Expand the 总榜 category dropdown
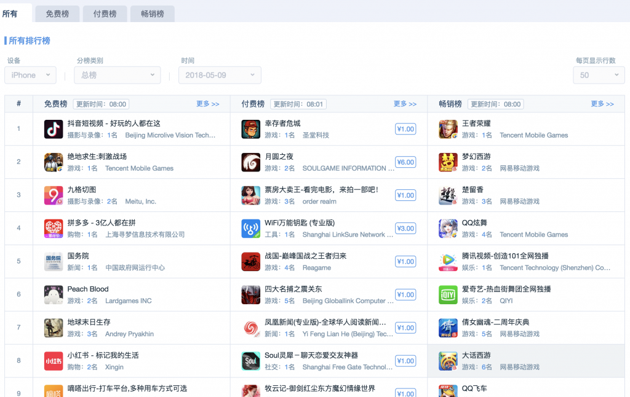The width and height of the screenshot is (630, 397). pyautogui.click(x=118, y=75)
